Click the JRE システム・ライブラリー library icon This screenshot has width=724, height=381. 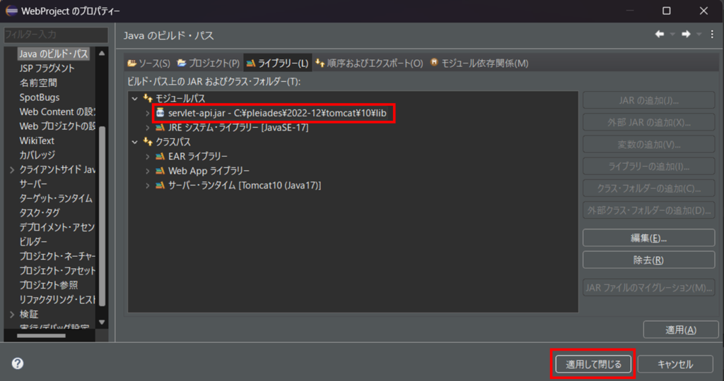[x=160, y=128]
